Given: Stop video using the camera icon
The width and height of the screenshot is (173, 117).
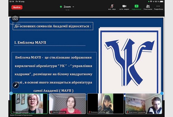Looking at the screenshot, I should point(124,7).
